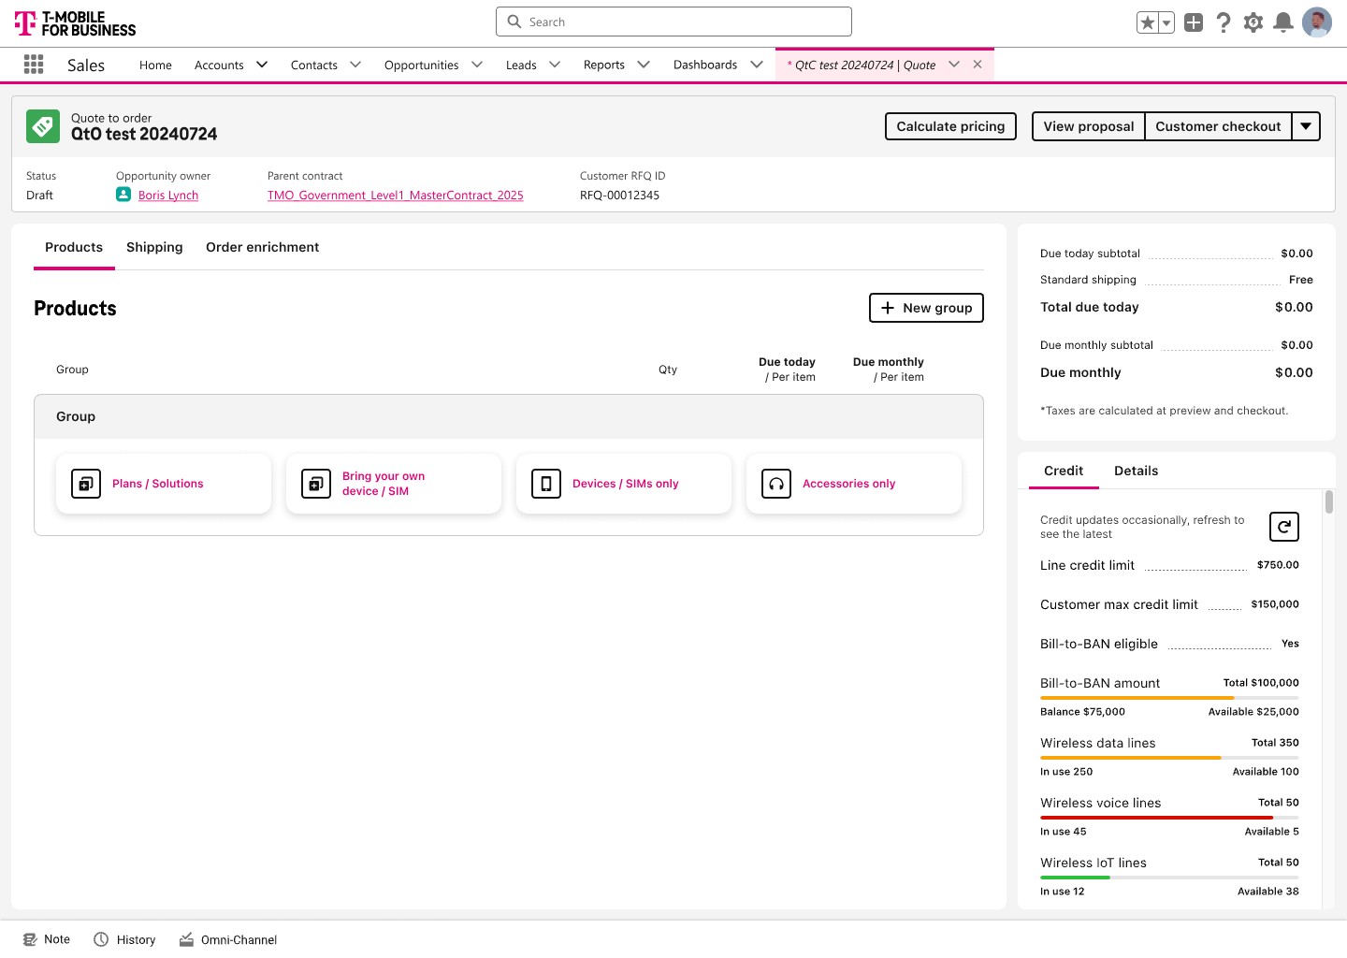The height and width of the screenshot is (958, 1347).
Task: Expand Leads dropdown chevron
Action: [x=555, y=65]
